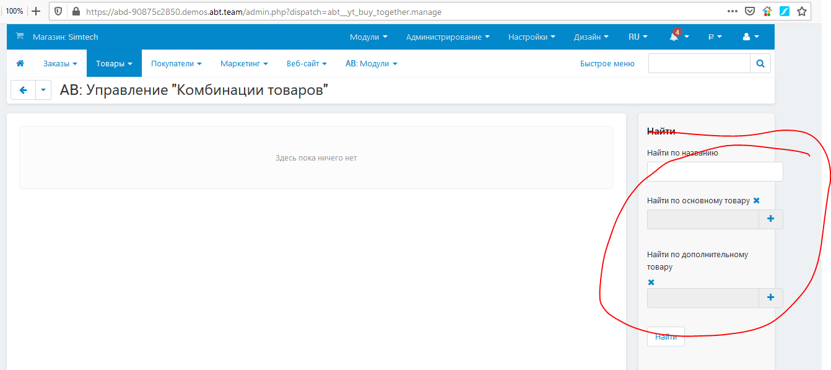Click the Найти search button
Viewport: 831px width, 370px height.
pos(666,337)
